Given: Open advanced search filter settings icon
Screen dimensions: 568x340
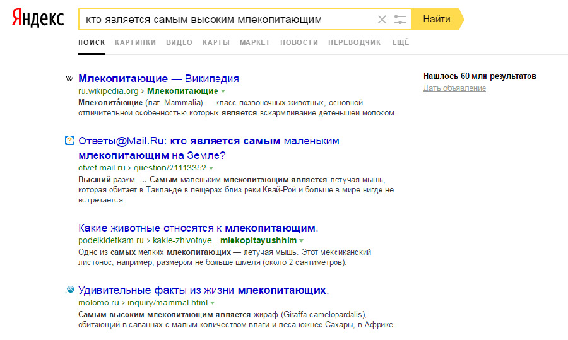Looking at the screenshot, I should (400, 19).
